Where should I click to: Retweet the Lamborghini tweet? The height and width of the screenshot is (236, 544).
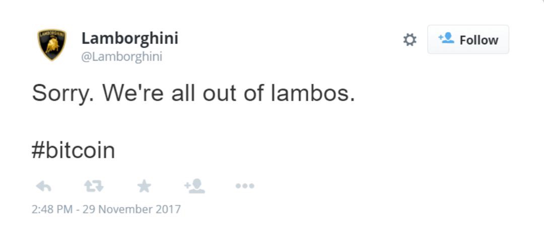[x=94, y=186]
